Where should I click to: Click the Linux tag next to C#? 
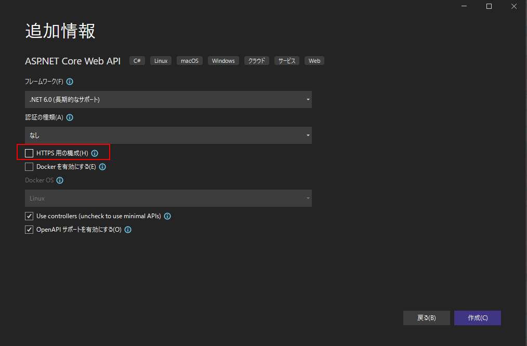(x=161, y=61)
